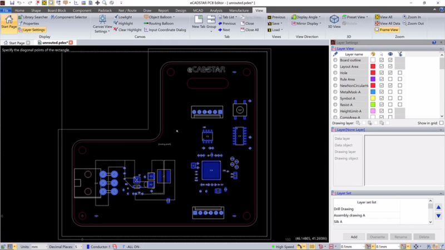
Task: Collapse the Layer View section
Action: click(x=441, y=49)
